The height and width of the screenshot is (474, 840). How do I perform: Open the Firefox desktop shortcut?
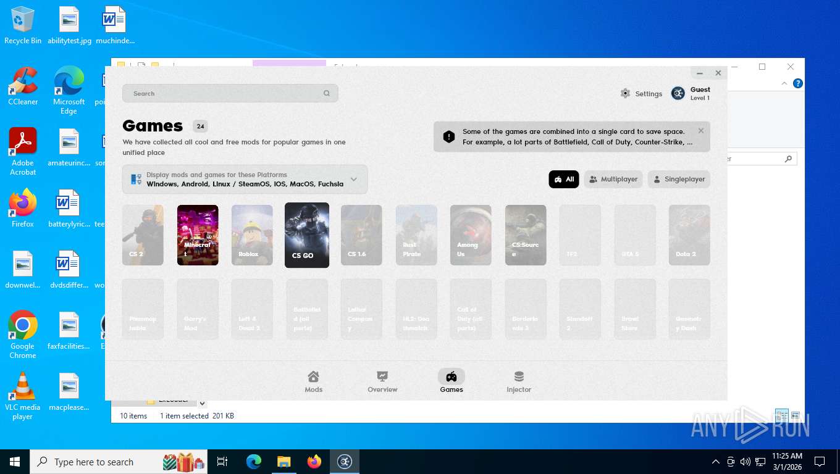click(x=23, y=208)
